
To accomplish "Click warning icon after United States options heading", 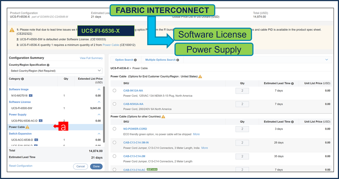I will click(200, 77).
